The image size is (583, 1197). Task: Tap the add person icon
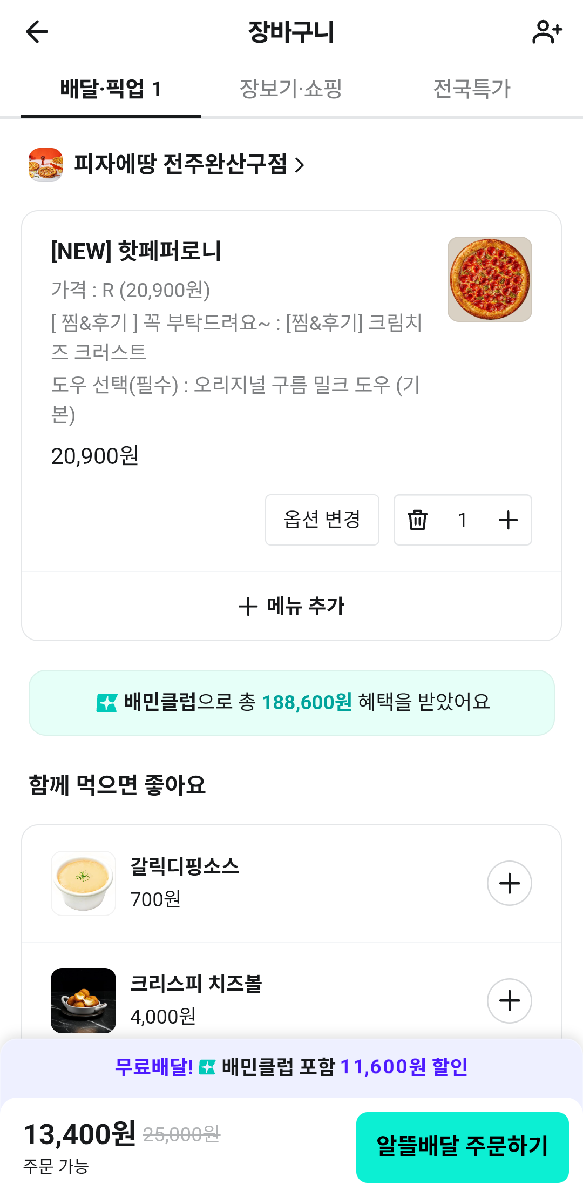click(x=547, y=32)
